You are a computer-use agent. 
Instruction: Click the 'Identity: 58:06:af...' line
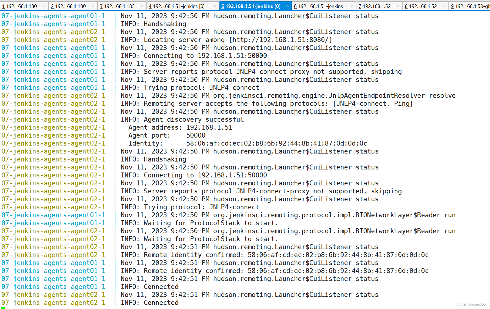point(184,143)
